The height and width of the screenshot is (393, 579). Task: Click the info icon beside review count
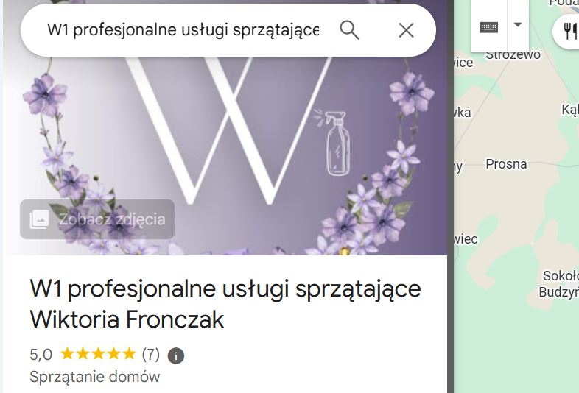click(176, 355)
